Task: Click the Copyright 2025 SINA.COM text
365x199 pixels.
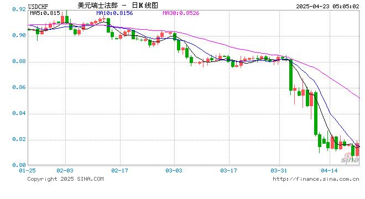Action: [65, 179]
